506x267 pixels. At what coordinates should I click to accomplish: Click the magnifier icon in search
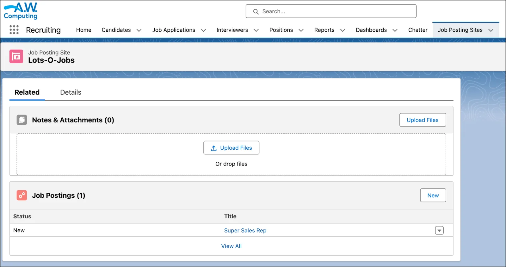coord(256,11)
